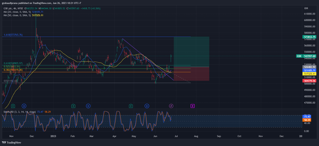Click the 0.382(518319.06) Fibonacci label
This screenshot has width=319, height=146.
coord(13,70)
